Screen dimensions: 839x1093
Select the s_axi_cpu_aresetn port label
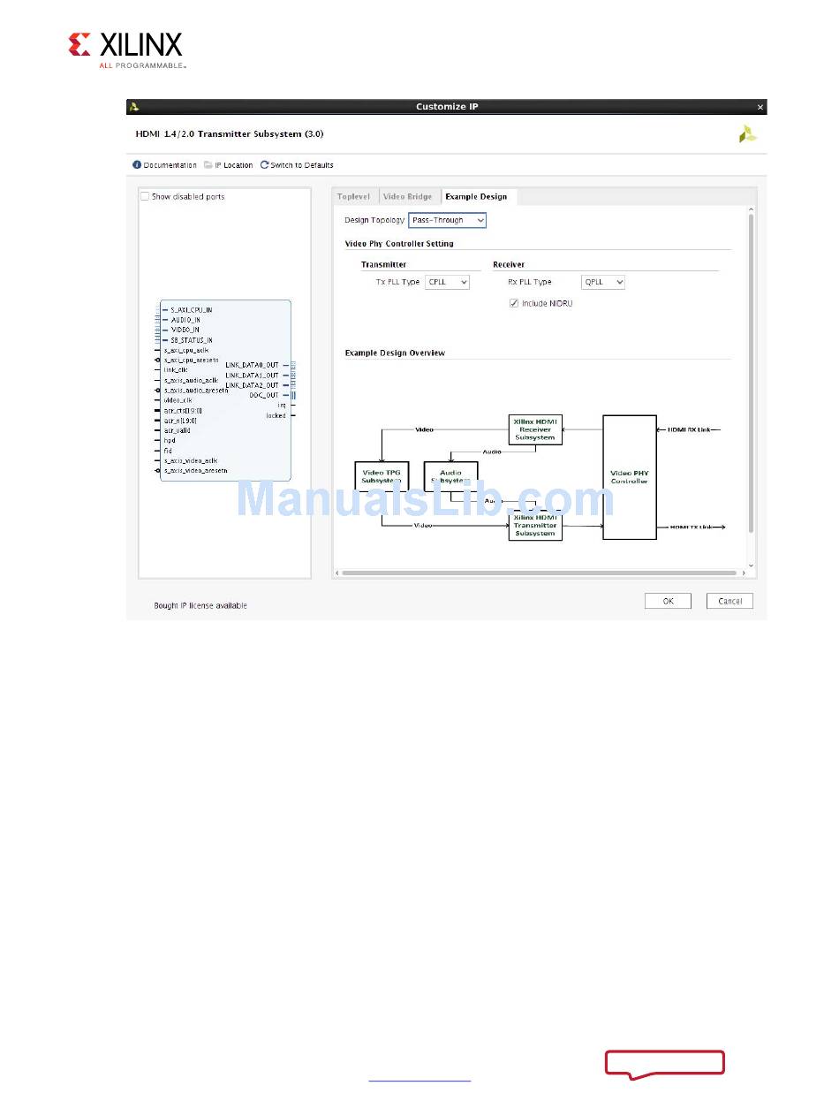click(x=192, y=360)
